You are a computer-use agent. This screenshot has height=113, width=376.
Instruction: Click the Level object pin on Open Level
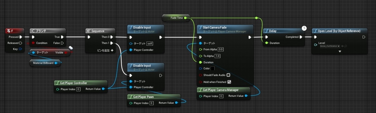pyautogui.click(x=315, y=45)
